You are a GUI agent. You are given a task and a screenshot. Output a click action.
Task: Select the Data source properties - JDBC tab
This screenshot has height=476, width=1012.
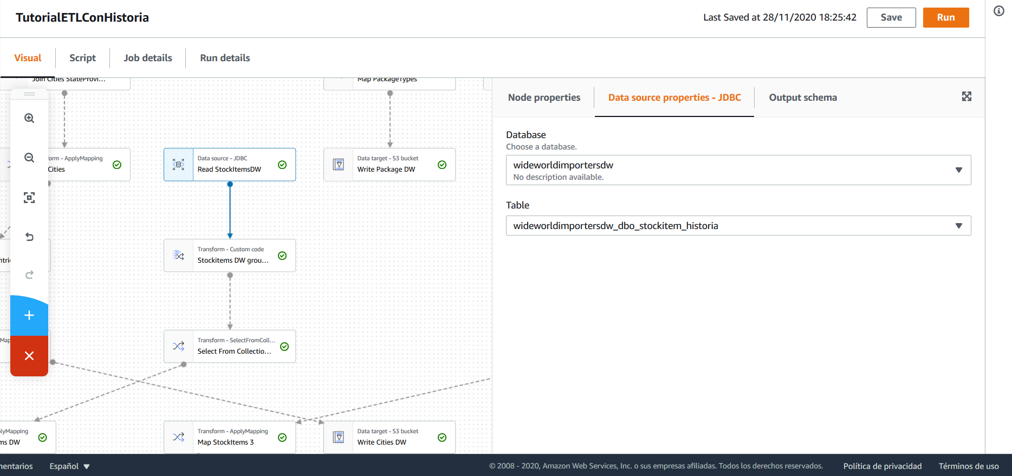coord(674,97)
